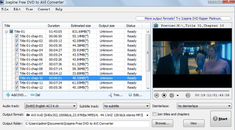The image size is (235, 130).
Task: Open Icepine DVD Ripper Platinum link
Action: pyautogui.click(x=183, y=19)
